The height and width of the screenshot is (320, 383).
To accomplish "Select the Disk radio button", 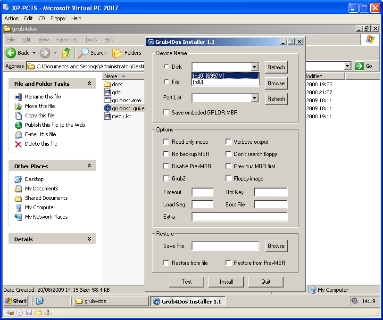I will (167, 66).
